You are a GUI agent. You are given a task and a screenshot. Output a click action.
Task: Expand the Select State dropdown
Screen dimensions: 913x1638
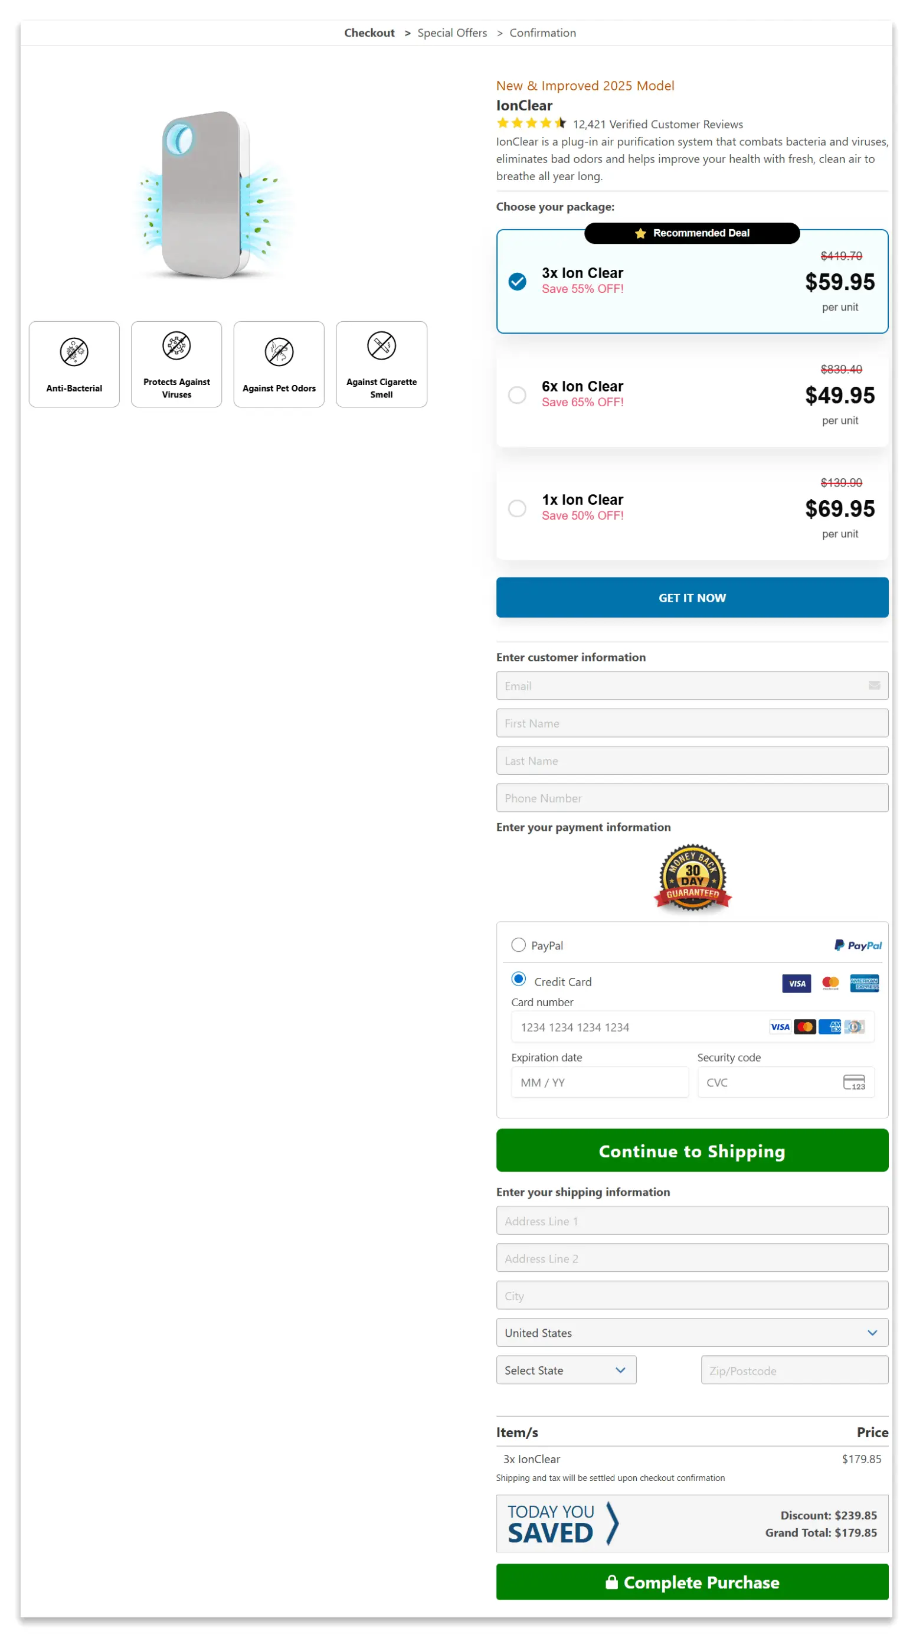tap(565, 1370)
